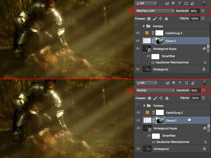Image resolution: width=211 pixels, height=158 pixels.
Task: Lock position icon in Normal panel
Action: pos(161,98)
